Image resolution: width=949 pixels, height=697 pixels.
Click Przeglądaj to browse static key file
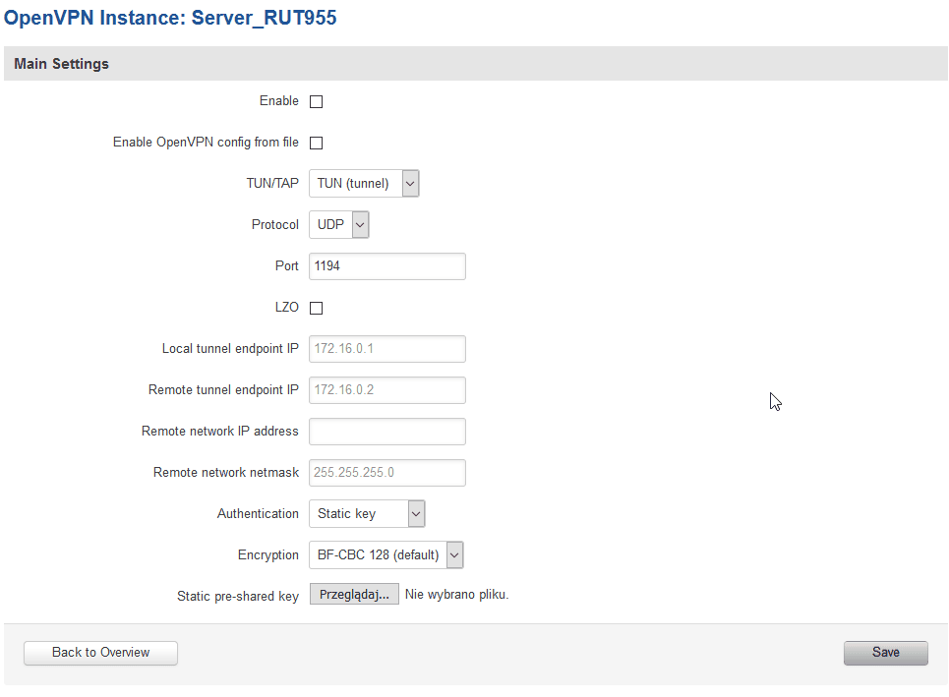click(x=354, y=595)
